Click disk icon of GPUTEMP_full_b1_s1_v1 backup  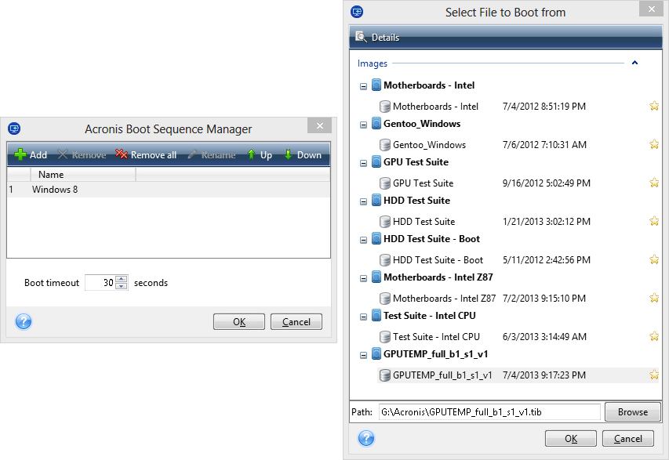coord(385,375)
